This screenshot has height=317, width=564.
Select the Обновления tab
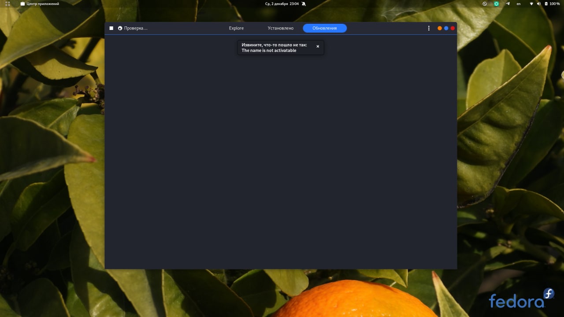[x=325, y=28]
